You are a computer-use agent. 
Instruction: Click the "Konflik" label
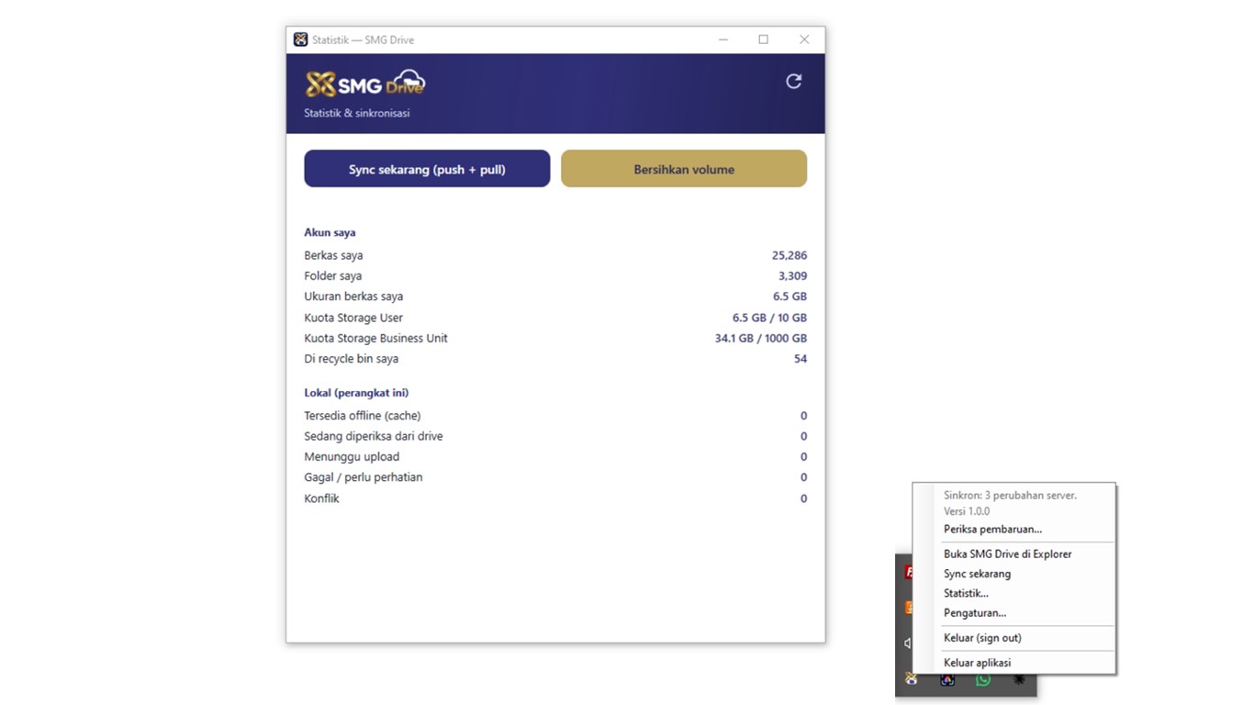pyautogui.click(x=321, y=498)
